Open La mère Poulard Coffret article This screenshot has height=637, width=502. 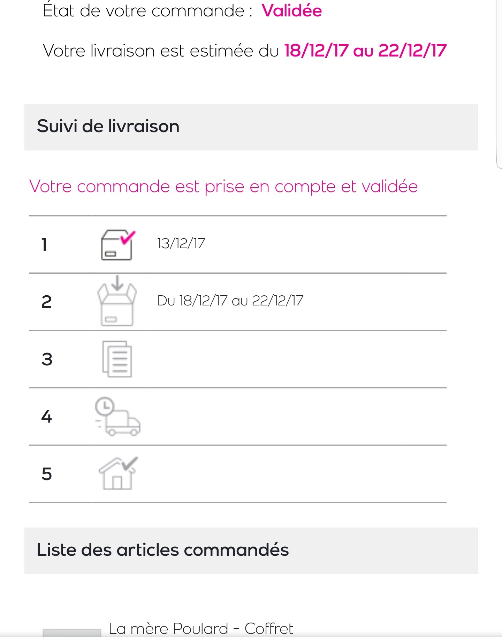click(x=201, y=629)
